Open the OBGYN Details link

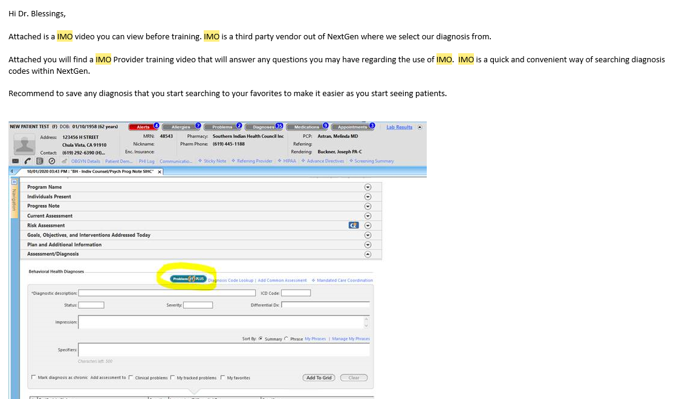(x=86, y=161)
